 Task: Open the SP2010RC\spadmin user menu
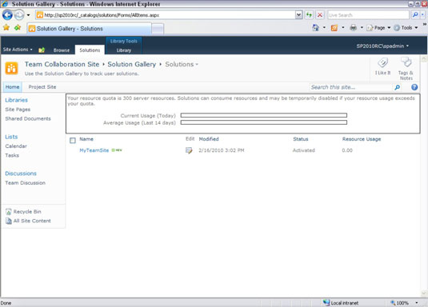(x=382, y=46)
